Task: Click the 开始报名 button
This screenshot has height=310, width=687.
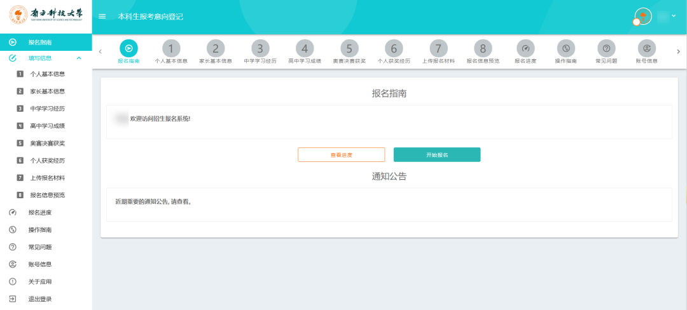Action: 437,155
